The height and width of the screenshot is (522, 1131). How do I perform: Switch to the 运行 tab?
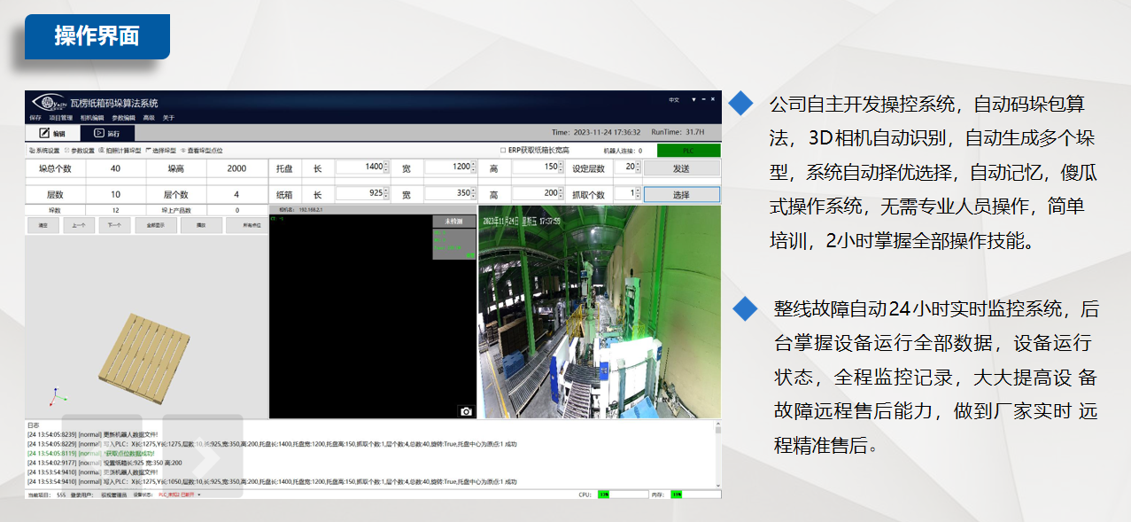click(x=106, y=133)
